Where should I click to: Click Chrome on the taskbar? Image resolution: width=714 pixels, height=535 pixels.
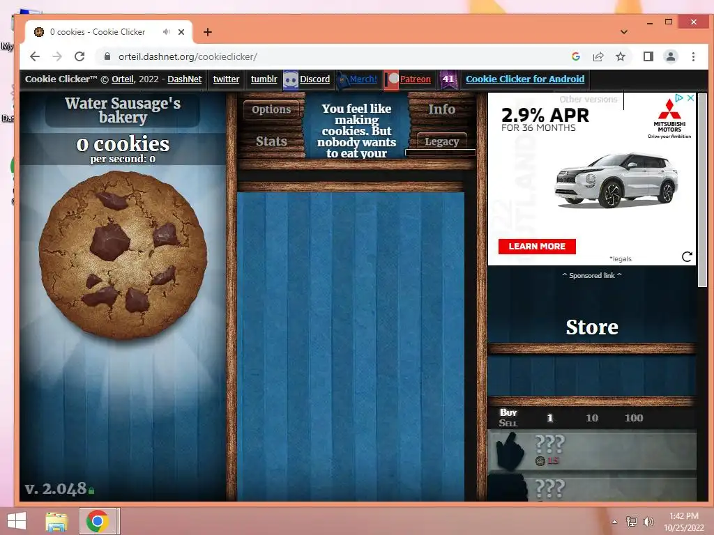pos(97,521)
